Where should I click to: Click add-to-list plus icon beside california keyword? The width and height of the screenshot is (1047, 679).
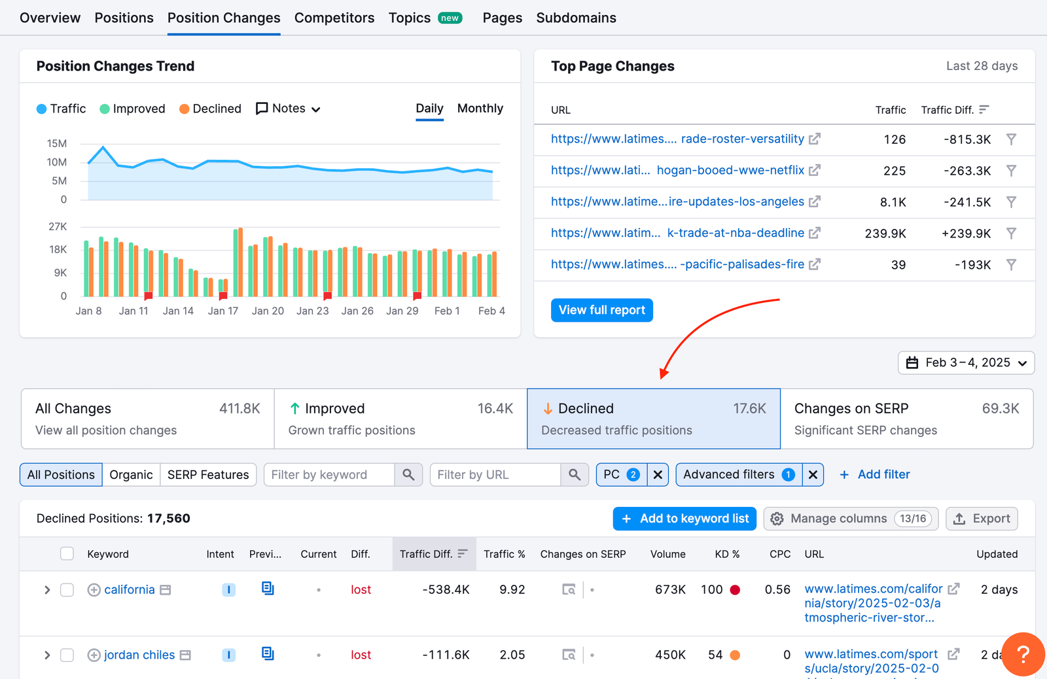(94, 590)
